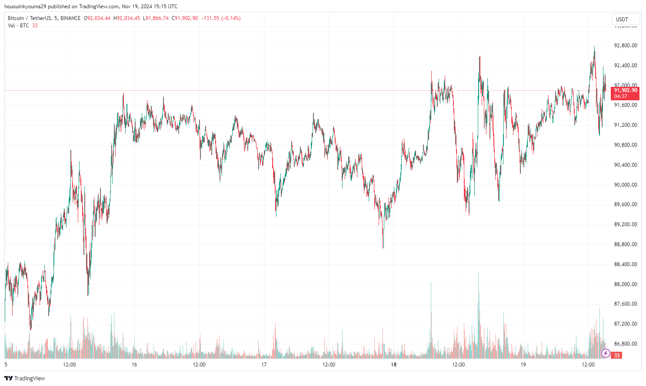646x386 pixels.
Task: Click the 92,400.00 price axis label
Action: point(625,66)
